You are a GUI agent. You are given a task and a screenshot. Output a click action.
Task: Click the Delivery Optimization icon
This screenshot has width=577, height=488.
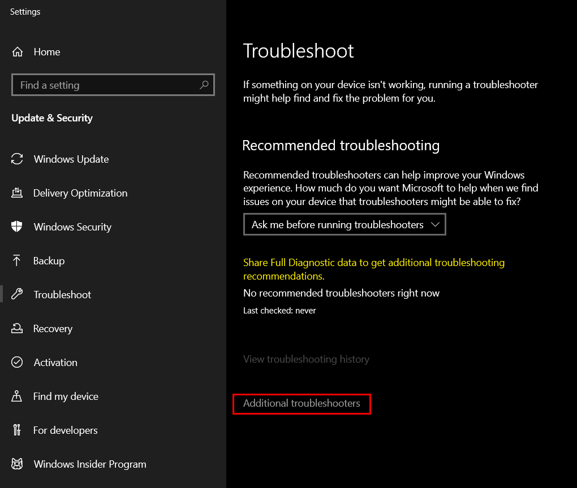(17, 193)
